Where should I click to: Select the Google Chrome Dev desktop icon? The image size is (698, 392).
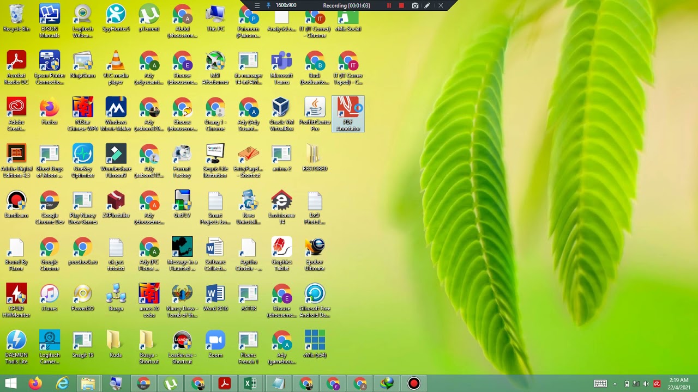coord(50,207)
